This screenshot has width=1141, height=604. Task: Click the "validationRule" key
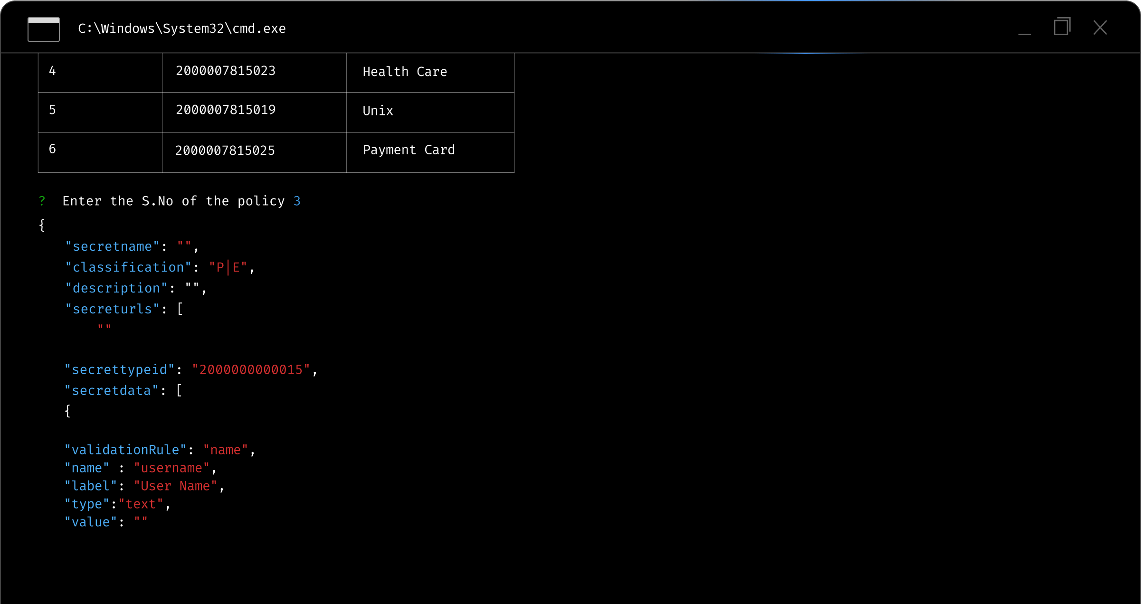tap(125, 450)
